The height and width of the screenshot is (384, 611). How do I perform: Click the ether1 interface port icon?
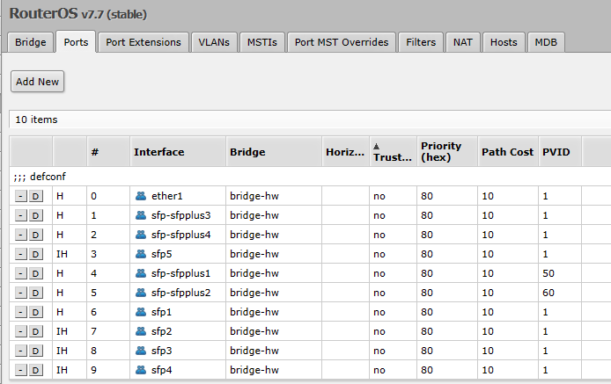click(141, 196)
